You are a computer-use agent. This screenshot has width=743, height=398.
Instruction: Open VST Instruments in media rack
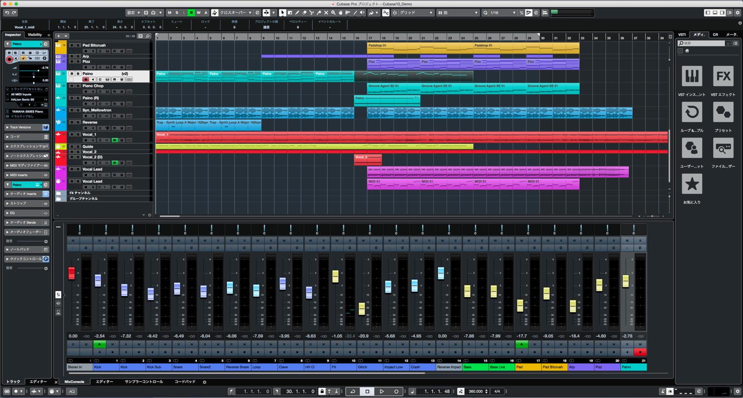click(x=692, y=76)
